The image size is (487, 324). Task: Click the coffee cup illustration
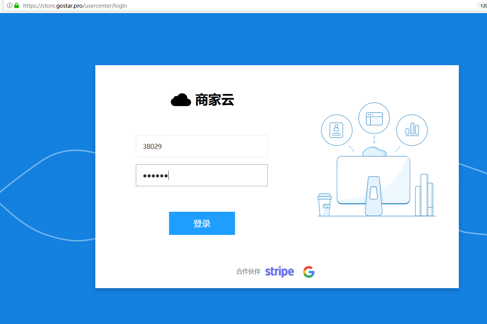(x=325, y=205)
